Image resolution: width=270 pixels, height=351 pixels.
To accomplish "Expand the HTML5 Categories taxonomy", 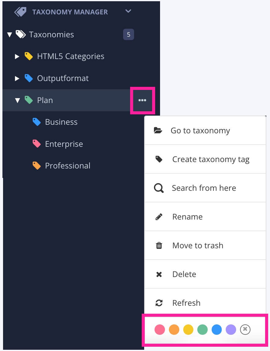I will [x=17, y=56].
